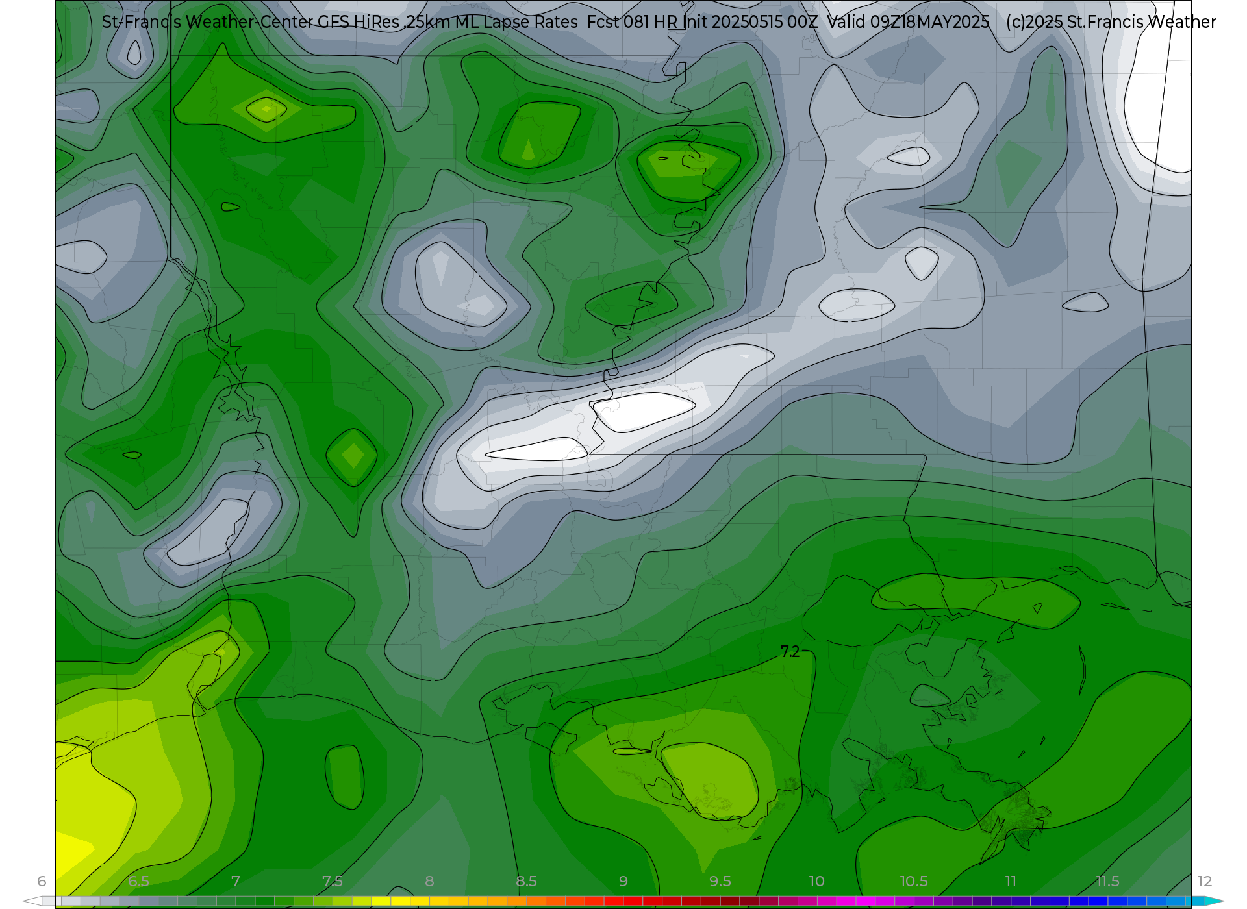Click the '6' colorbar tick label

click(42, 881)
